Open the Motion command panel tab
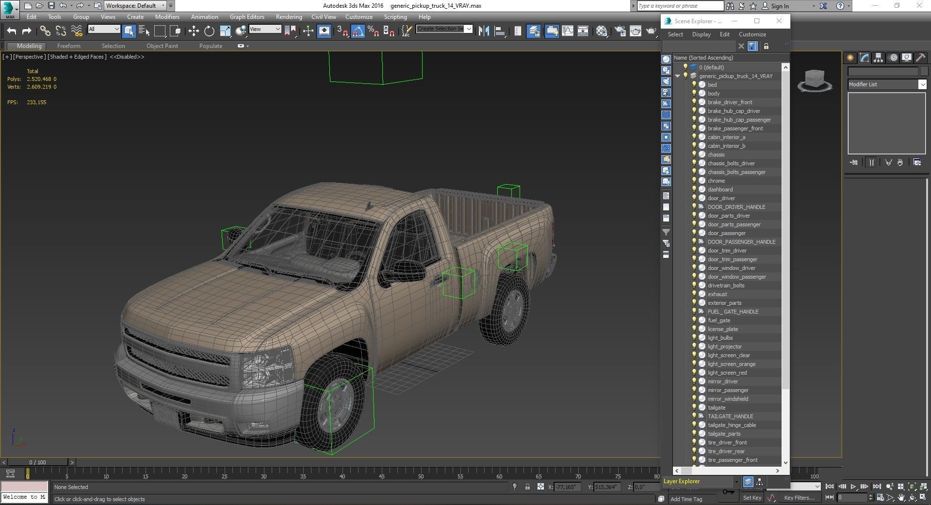Screen dimensions: 931x505 (x=893, y=58)
